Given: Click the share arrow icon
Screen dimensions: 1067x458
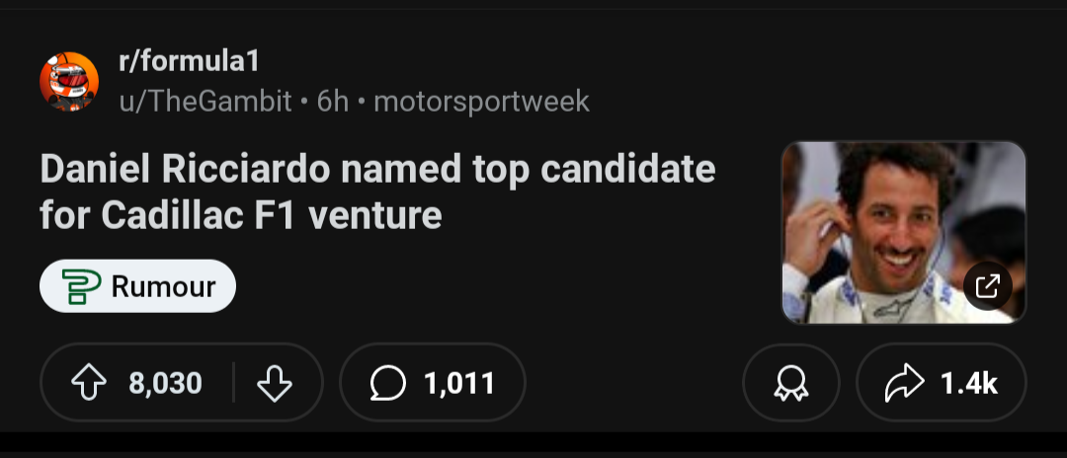Looking at the screenshot, I should point(905,383).
